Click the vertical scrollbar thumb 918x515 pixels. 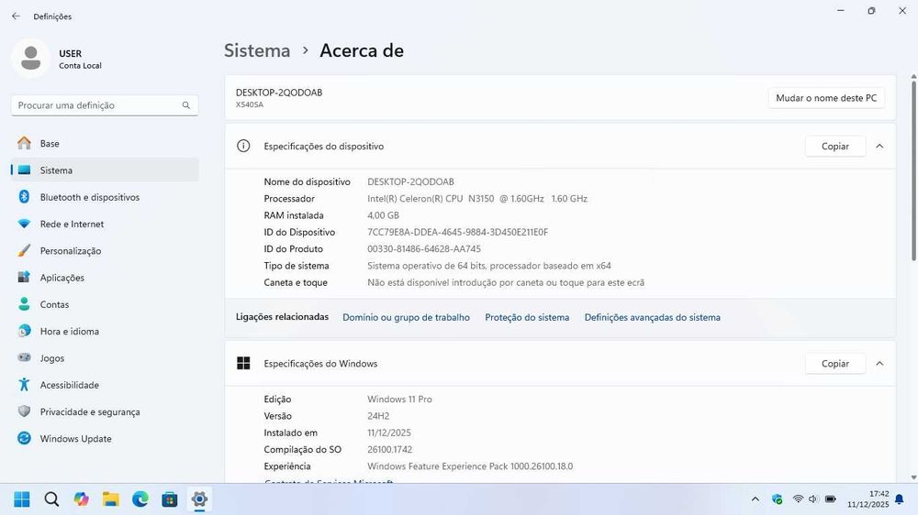913,170
